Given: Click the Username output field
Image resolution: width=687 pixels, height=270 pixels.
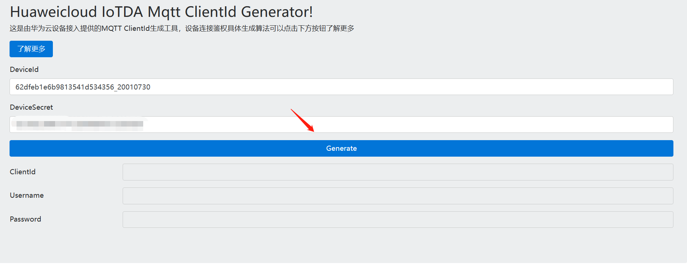Looking at the screenshot, I should (398, 196).
